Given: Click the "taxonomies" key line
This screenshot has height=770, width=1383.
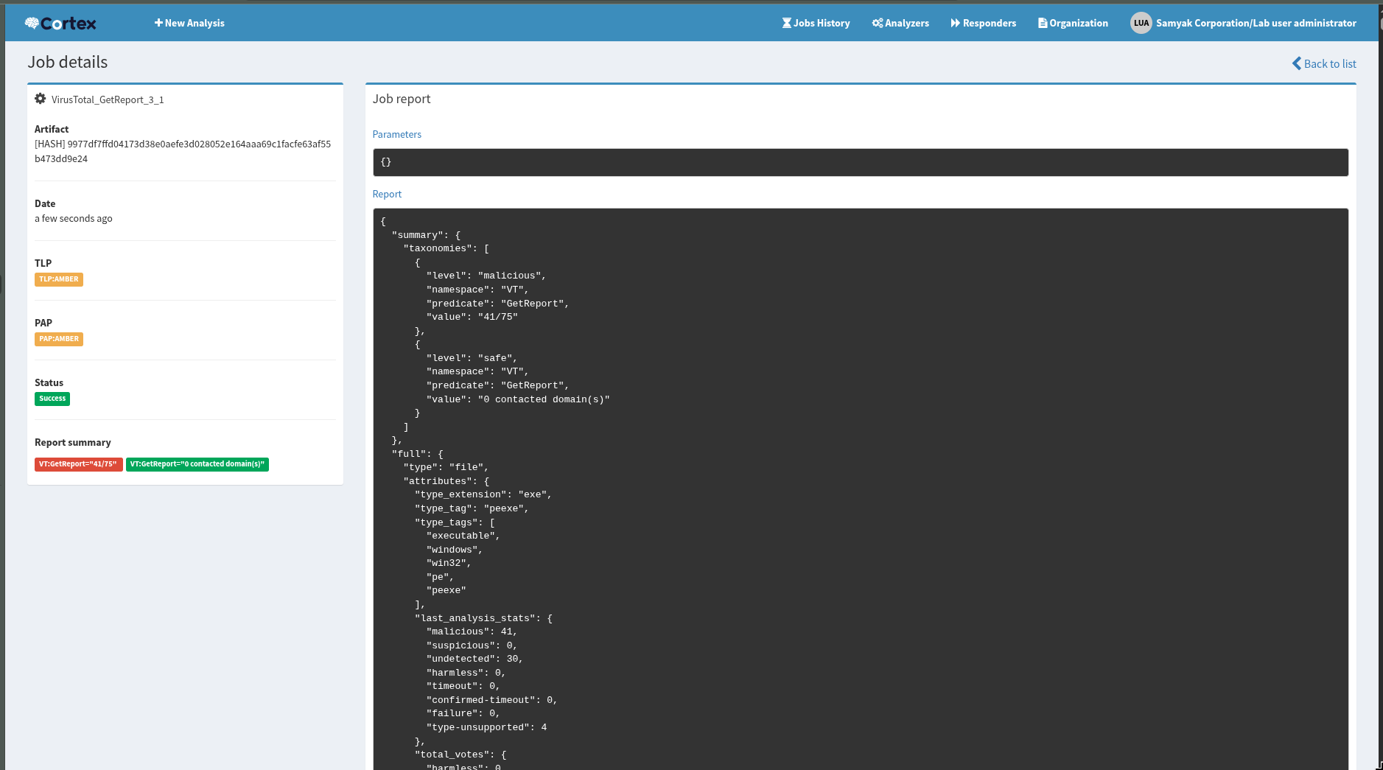Looking at the screenshot, I should tap(446, 248).
